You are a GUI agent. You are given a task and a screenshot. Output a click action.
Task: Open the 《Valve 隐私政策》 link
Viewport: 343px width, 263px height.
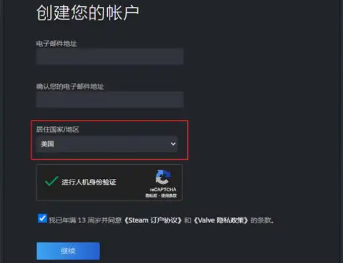point(220,220)
